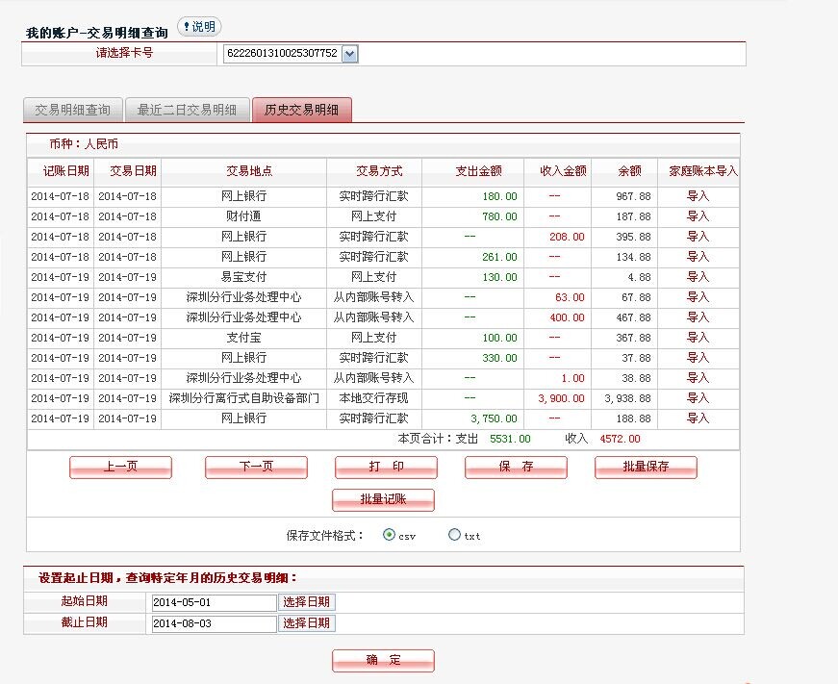Screen dimensions: 838x684
Task: Switch to 最近二日交易明细 tab
Action: [187, 110]
